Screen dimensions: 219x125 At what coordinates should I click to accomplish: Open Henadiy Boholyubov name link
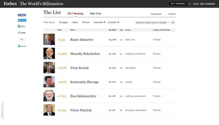[x=85, y=54]
